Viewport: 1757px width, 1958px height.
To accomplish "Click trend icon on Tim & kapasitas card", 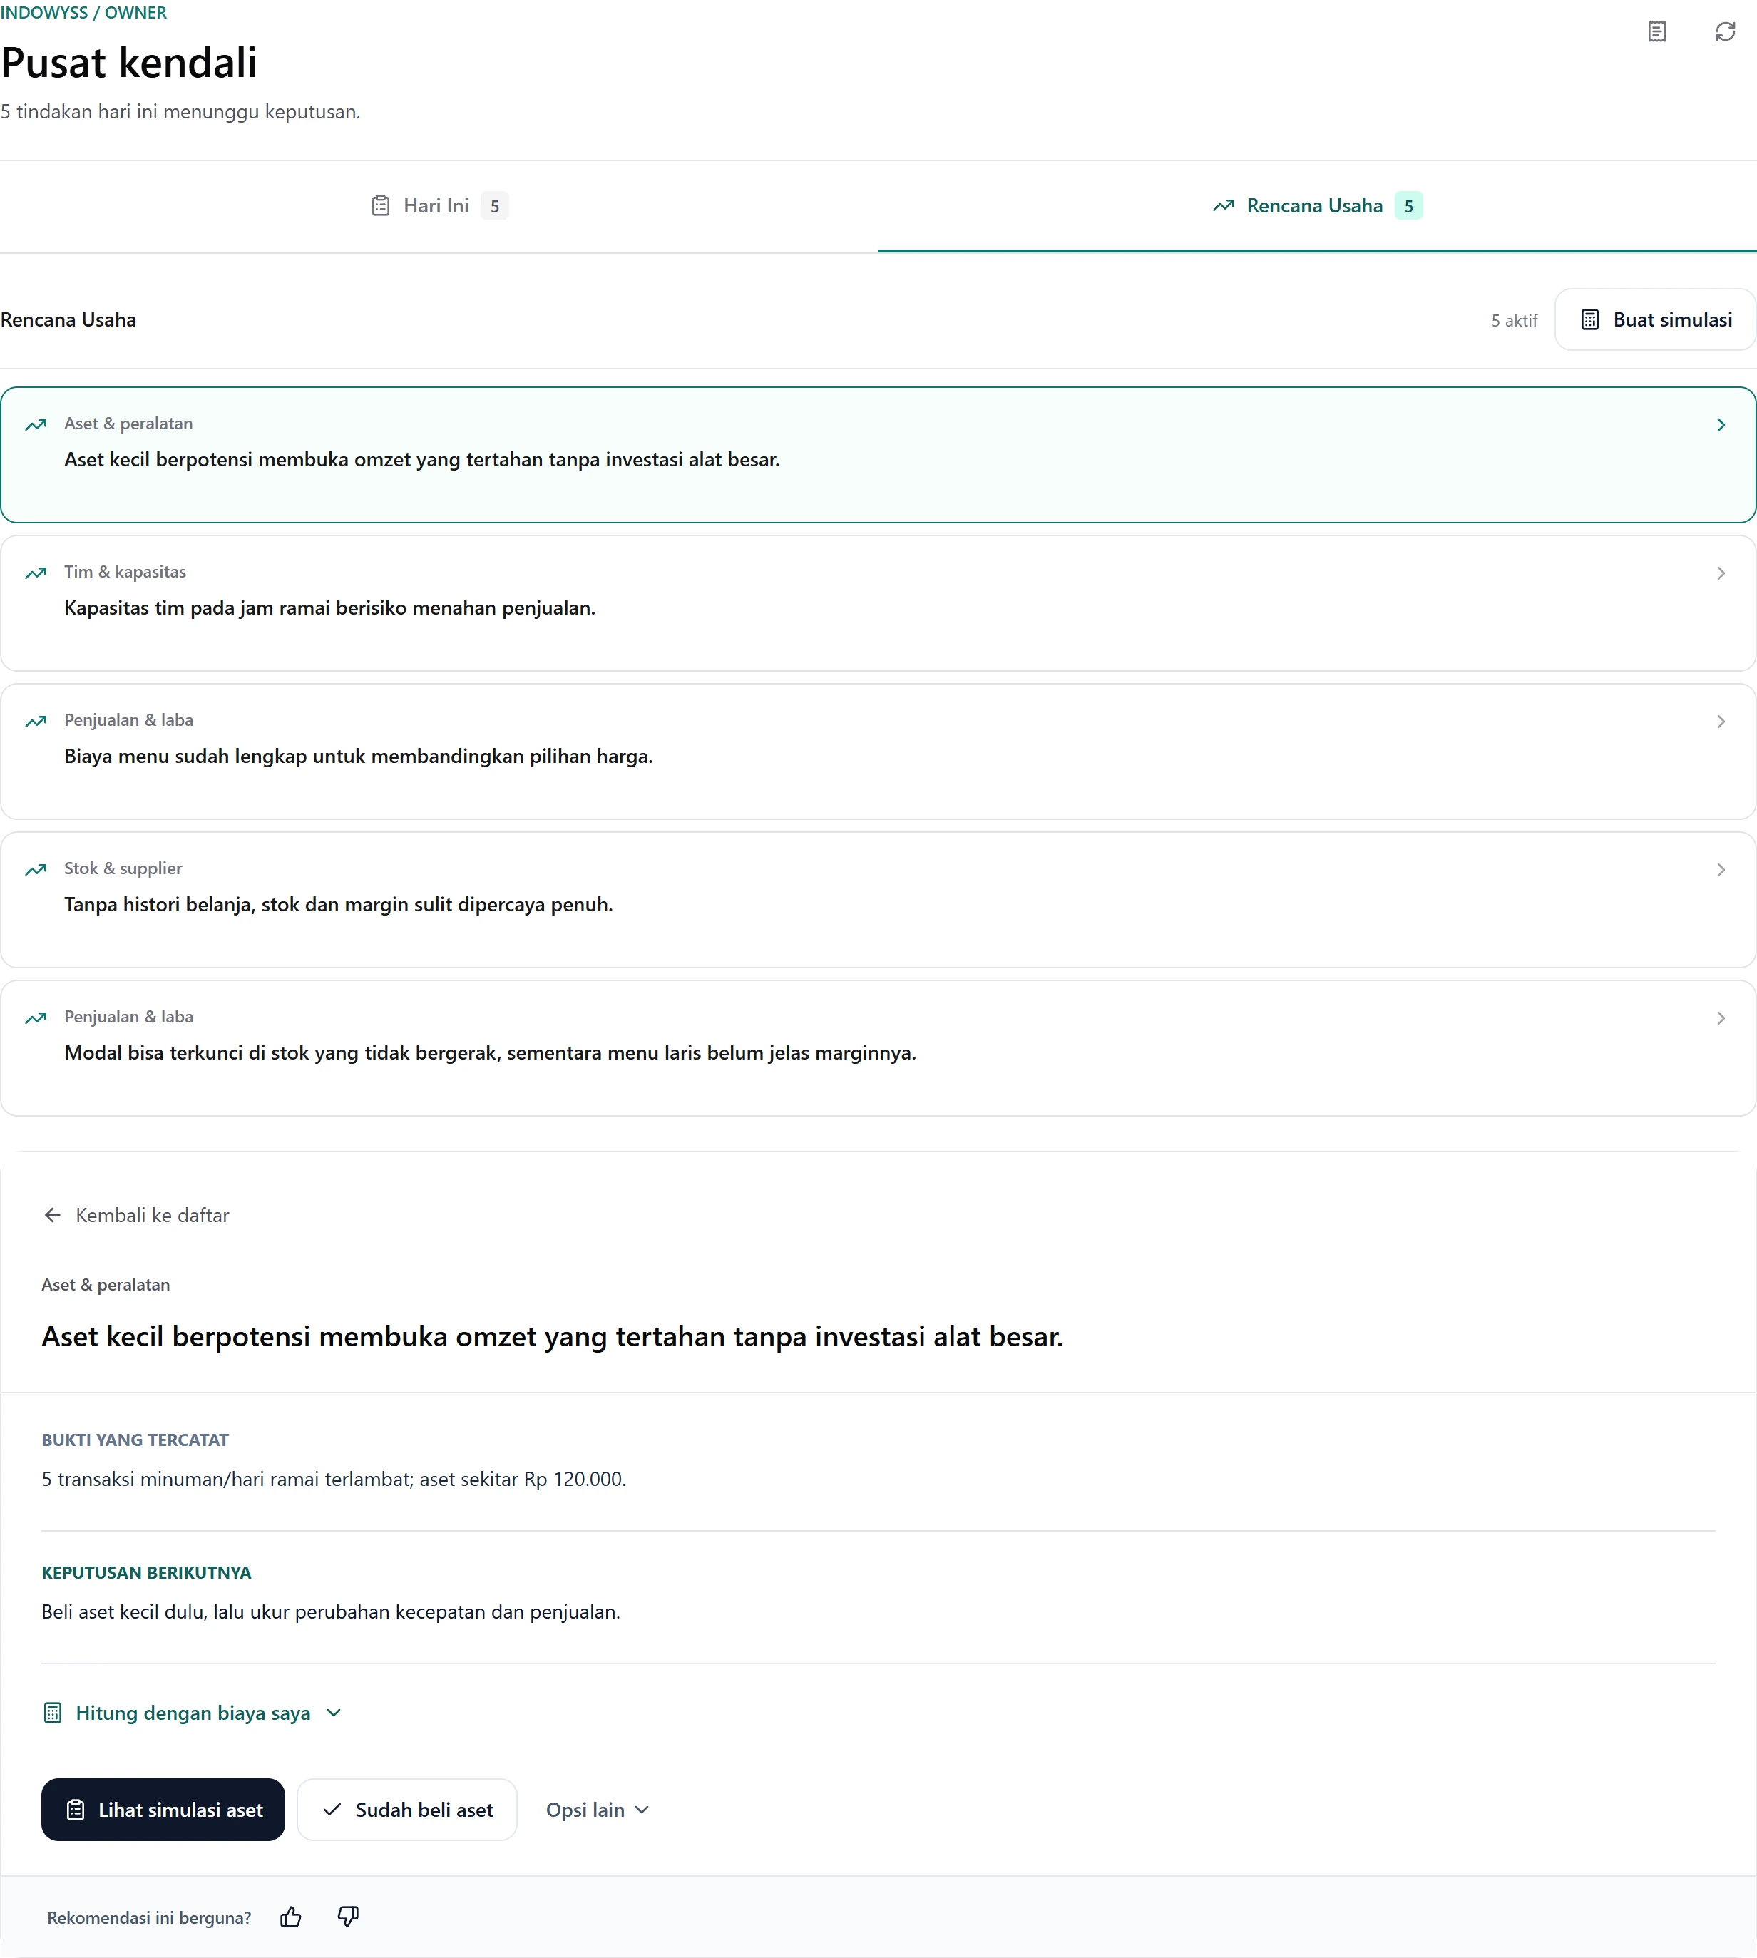I will pyautogui.click(x=36, y=573).
